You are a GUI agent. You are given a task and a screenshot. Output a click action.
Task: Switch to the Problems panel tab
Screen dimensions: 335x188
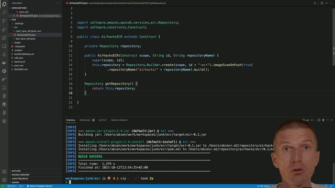click(87, 120)
